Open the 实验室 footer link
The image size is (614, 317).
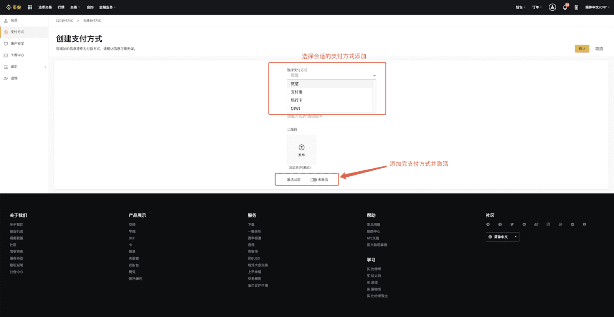134,258
